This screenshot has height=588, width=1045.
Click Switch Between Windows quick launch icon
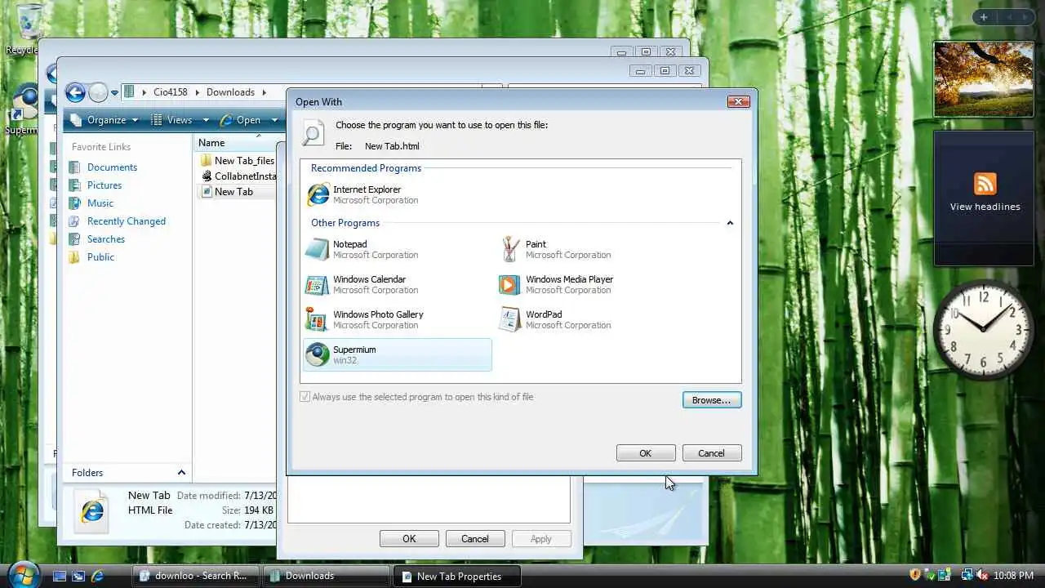[78, 576]
